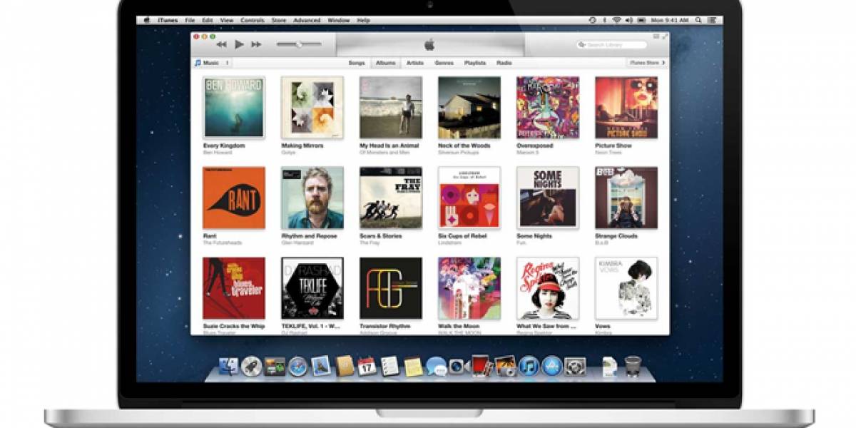This screenshot has height=428, width=856.
Task: Open Launchpad rocket icon in Dock
Action: click(x=251, y=366)
